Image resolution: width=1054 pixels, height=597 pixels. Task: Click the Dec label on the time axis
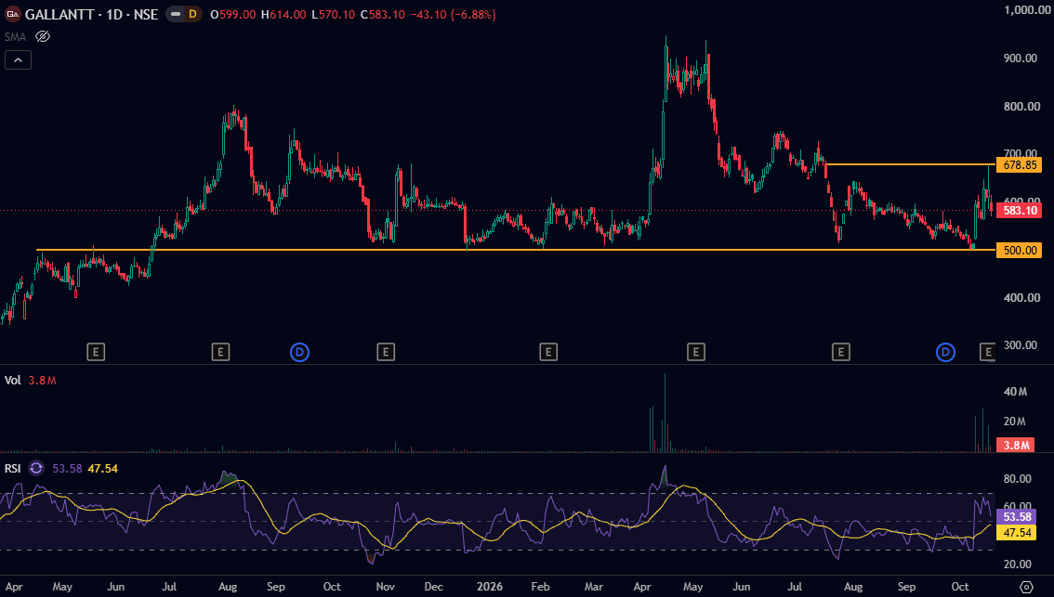[433, 586]
